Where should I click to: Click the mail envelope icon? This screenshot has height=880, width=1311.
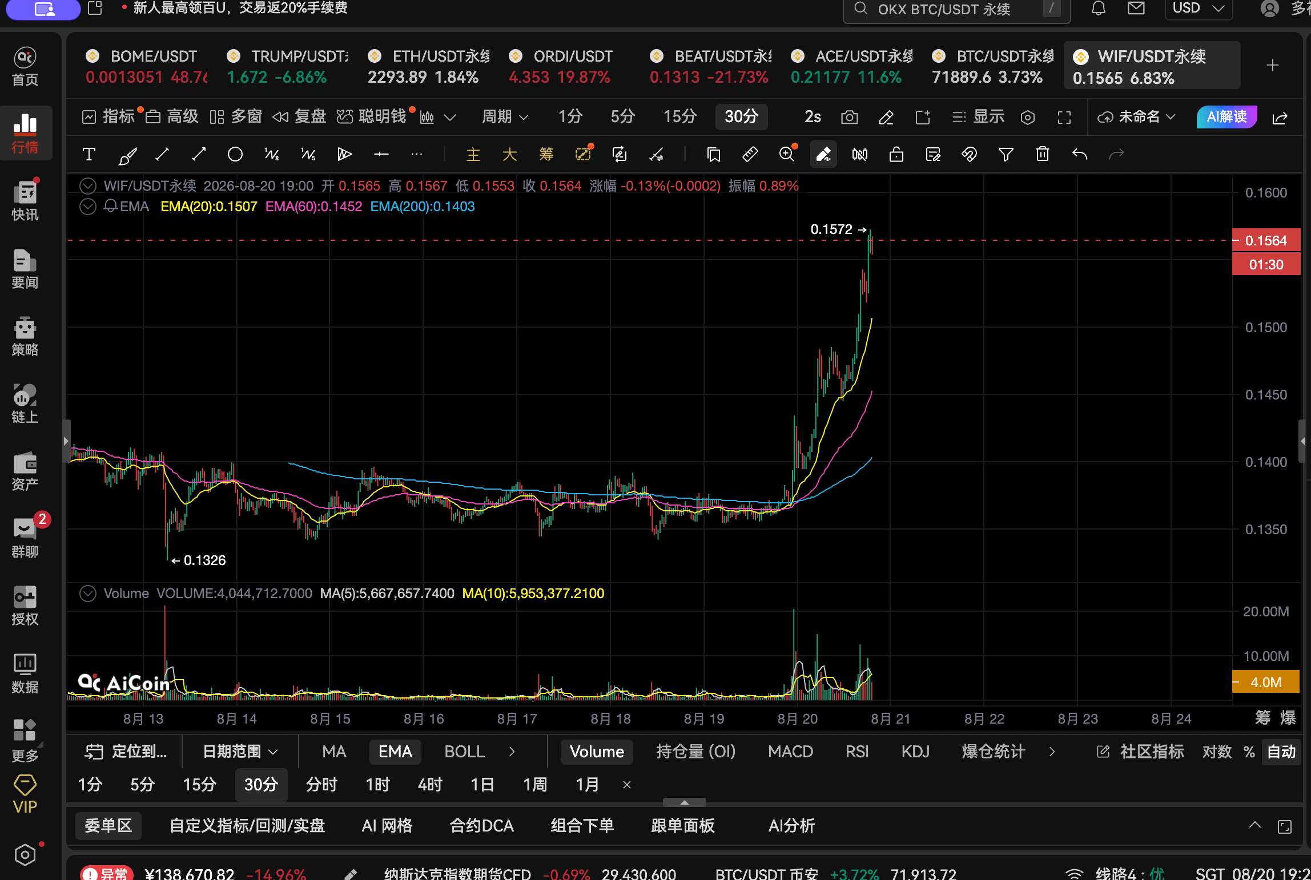1136,9
